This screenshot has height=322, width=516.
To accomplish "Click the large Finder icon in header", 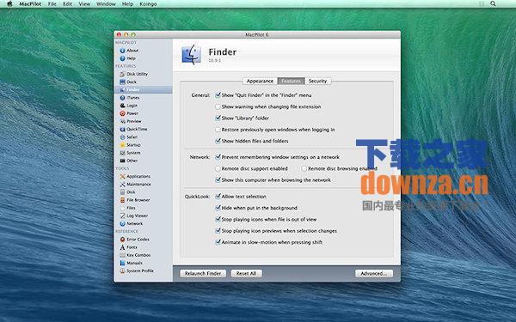I will [192, 55].
